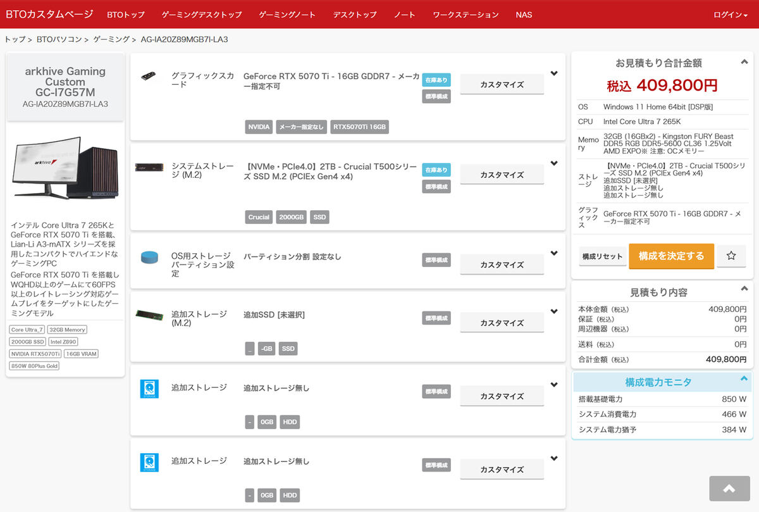759x512 pixels.
Task: Click the NVIDIA tag under graphics card
Action: pos(259,127)
